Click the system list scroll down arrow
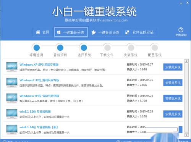 click(x=186, y=135)
